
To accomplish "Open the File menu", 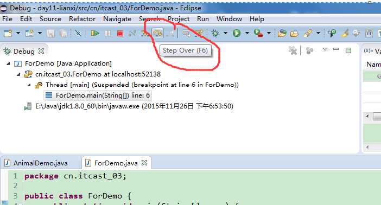I will click(x=7, y=18).
